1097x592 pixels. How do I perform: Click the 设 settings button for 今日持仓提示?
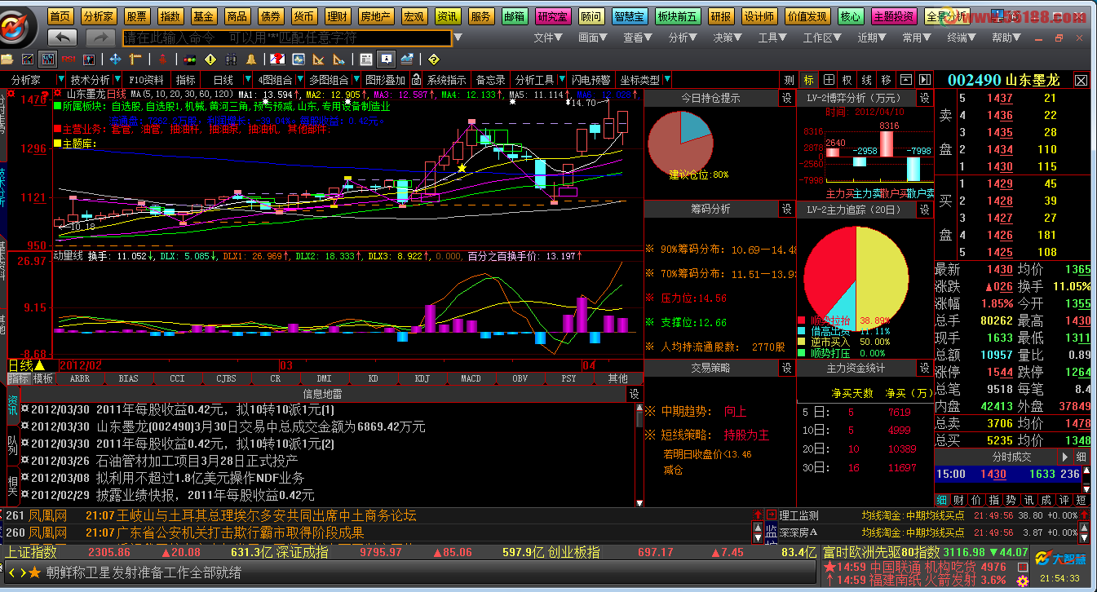(786, 98)
